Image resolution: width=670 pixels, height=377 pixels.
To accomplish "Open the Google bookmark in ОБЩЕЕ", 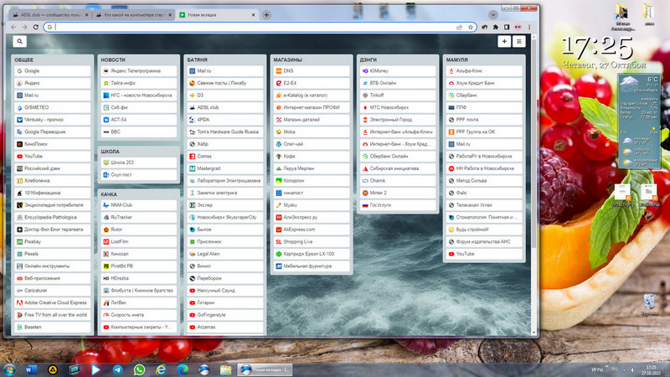I will point(53,71).
